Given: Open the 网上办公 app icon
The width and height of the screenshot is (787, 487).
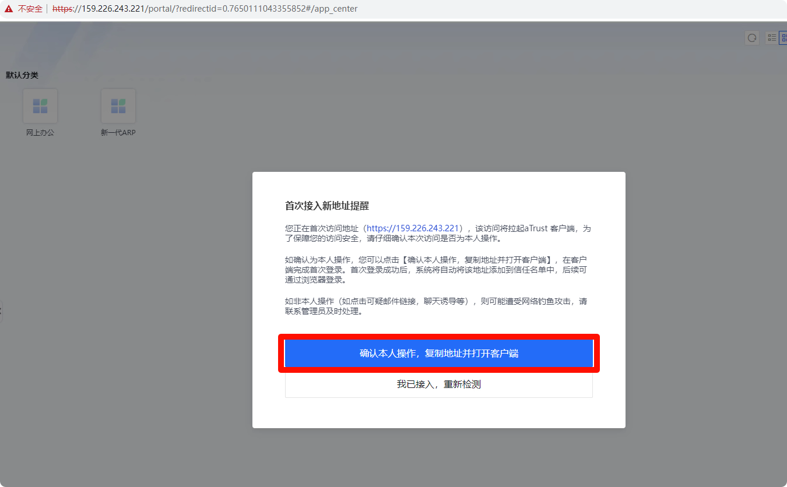Looking at the screenshot, I should click(40, 106).
